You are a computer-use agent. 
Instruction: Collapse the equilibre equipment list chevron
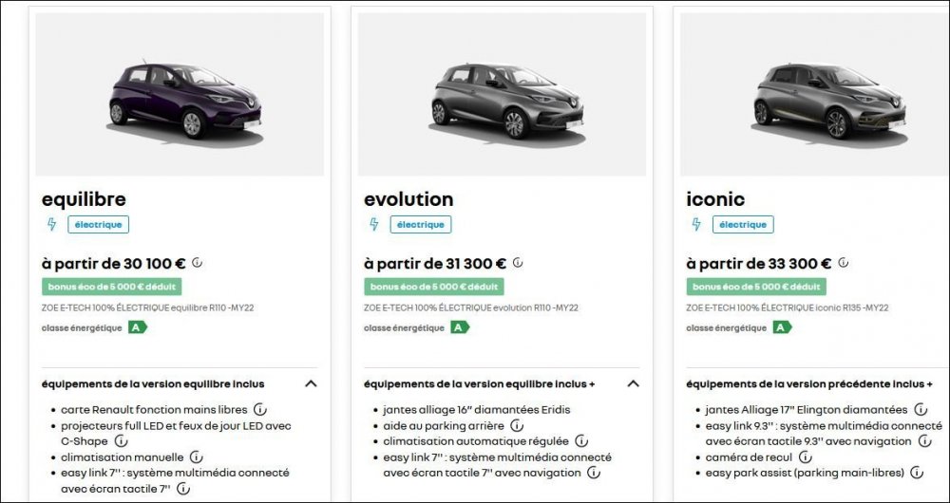311,384
